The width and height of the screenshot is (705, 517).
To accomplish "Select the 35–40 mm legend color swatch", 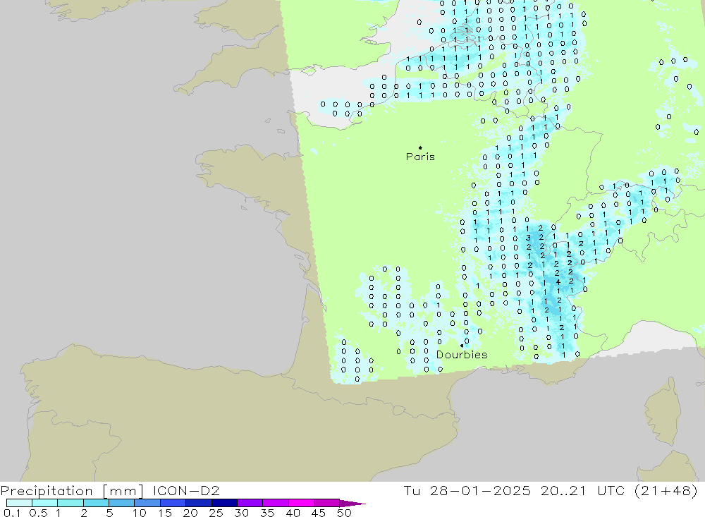I will pos(276,503).
